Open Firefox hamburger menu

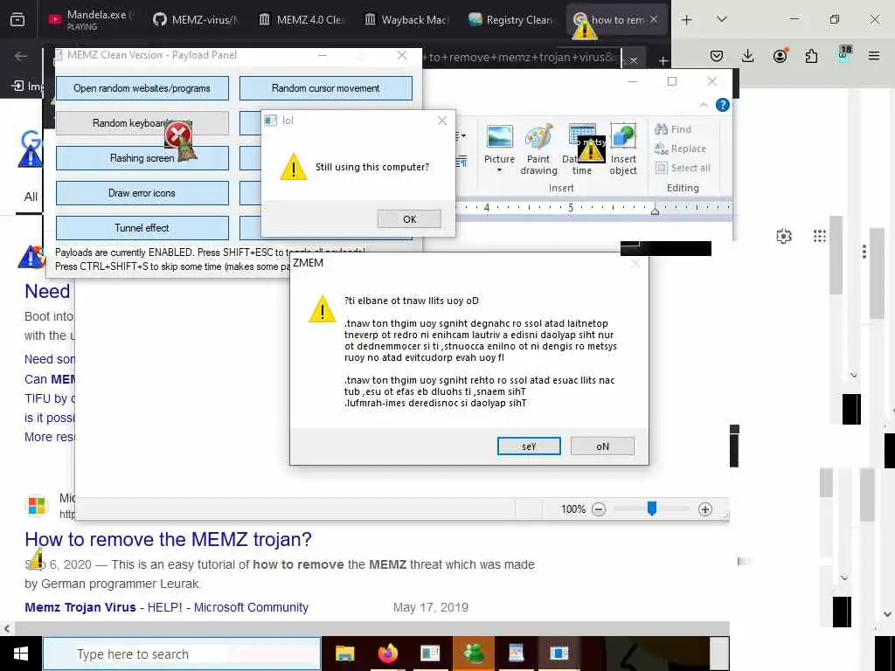[874, 56]
